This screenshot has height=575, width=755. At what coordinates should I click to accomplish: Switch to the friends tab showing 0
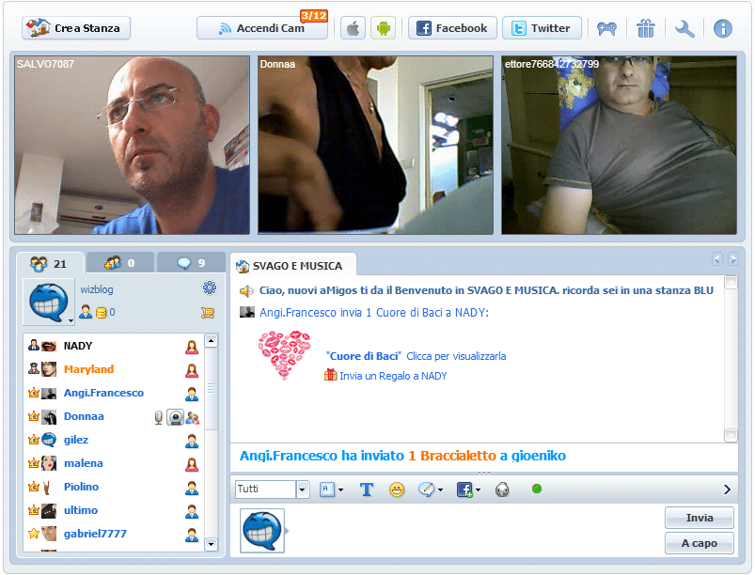tap(120, 263)
